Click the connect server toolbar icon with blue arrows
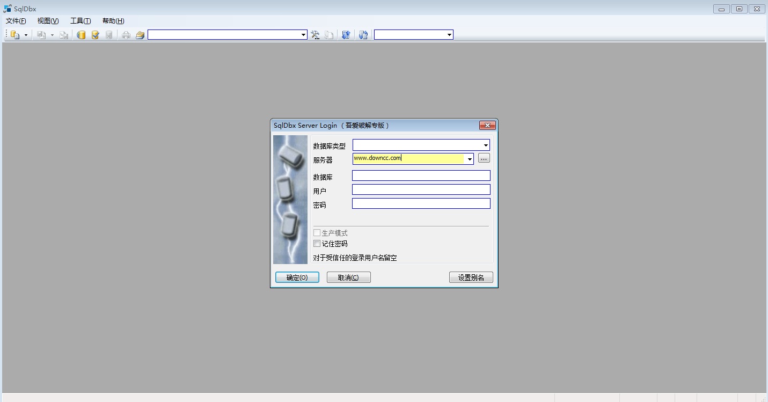 coord(346,34)
